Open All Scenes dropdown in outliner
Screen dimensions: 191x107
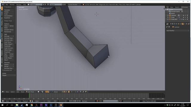(185, 7)
